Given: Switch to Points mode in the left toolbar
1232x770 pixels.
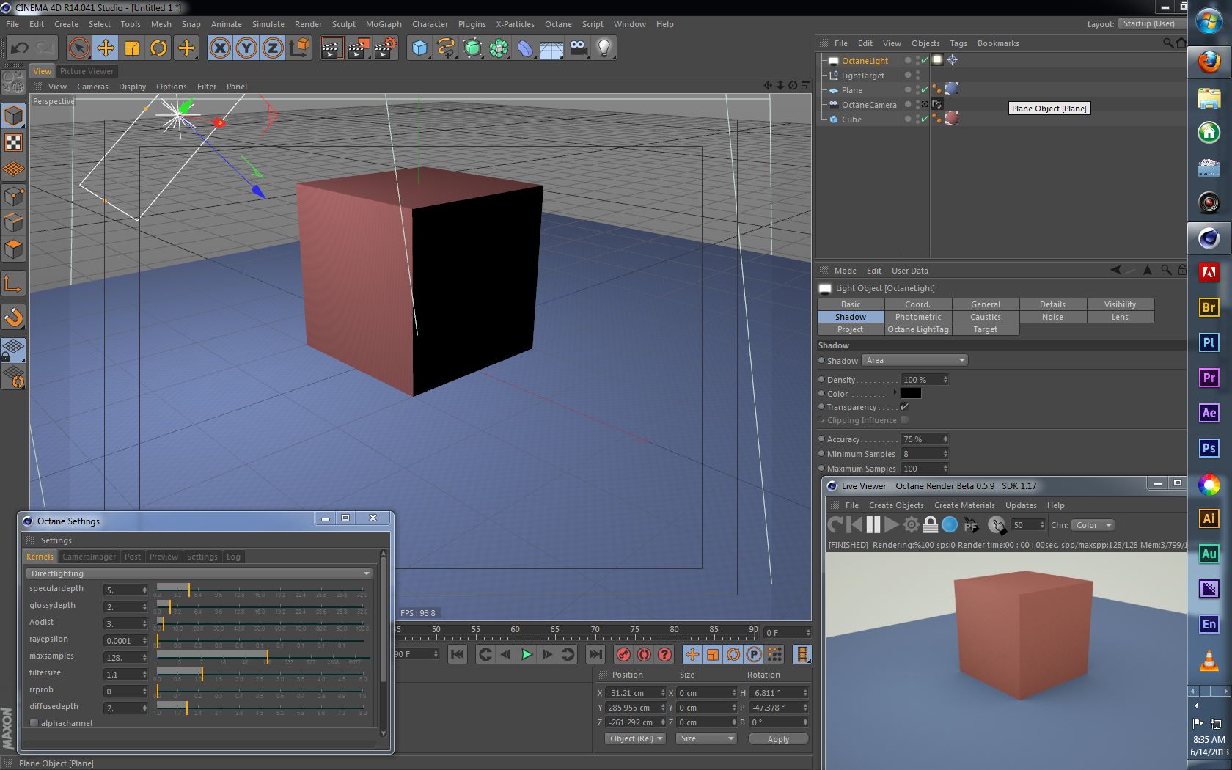Looking at the screenshot, I should click(14, 196).
